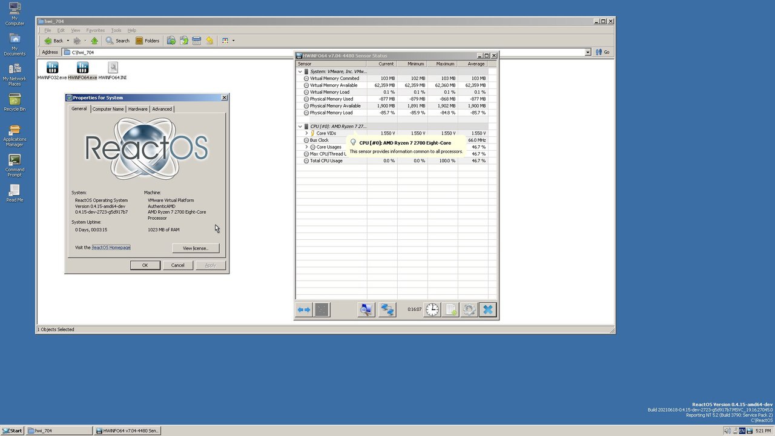Click the Maximum column header in sensors
This screenshot has width=775, height=436.
point(443,64)
